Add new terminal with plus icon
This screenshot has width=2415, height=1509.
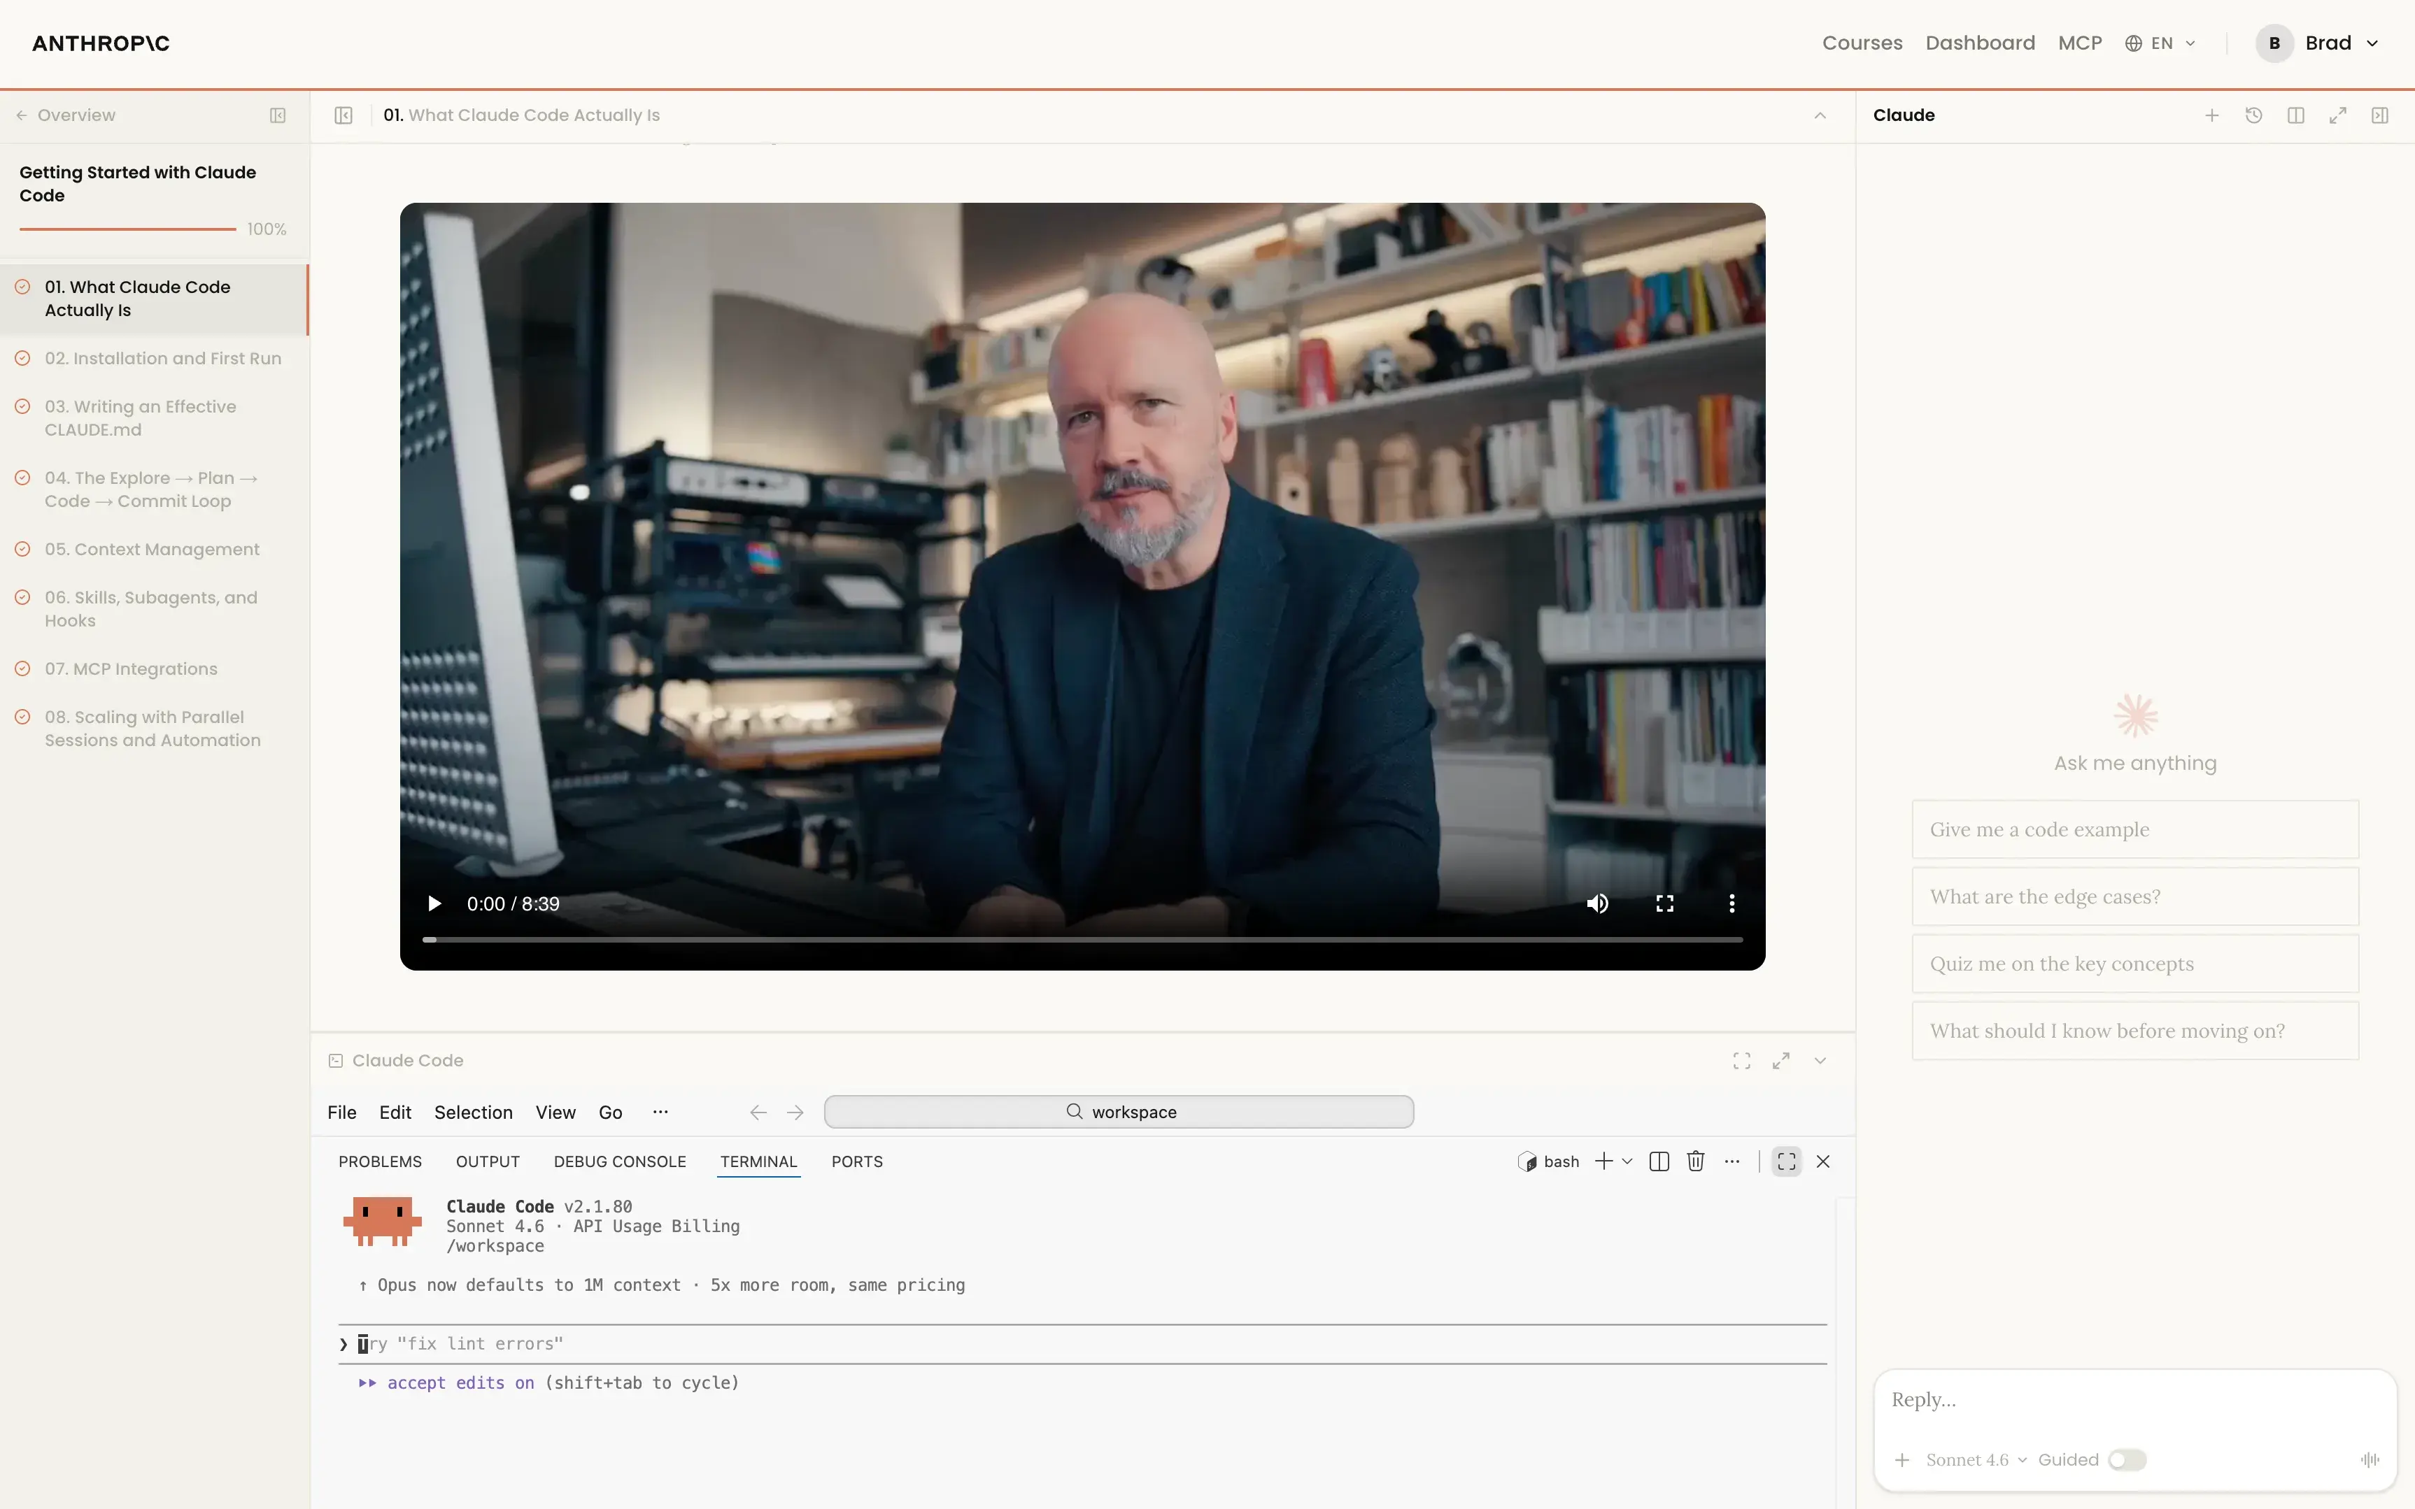[1603, 1161]
